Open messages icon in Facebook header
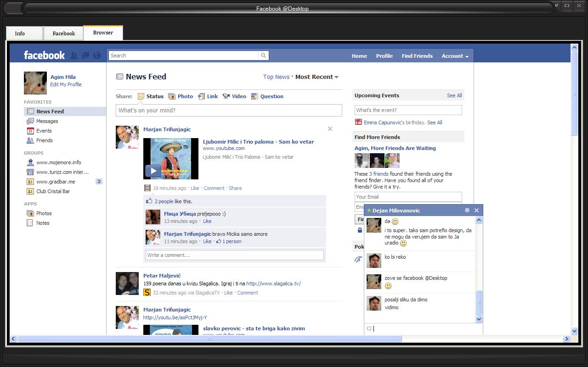The image size is (588, 367). point(85,56)
